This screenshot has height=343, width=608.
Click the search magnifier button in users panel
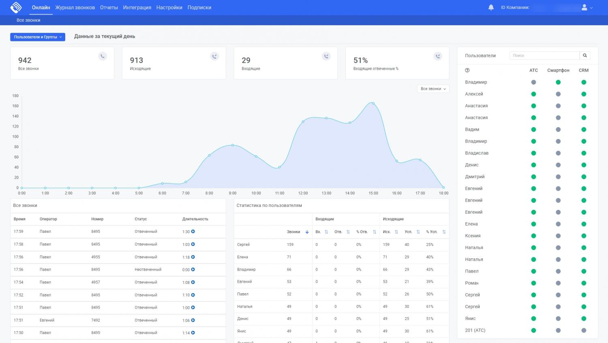(584, 55)
